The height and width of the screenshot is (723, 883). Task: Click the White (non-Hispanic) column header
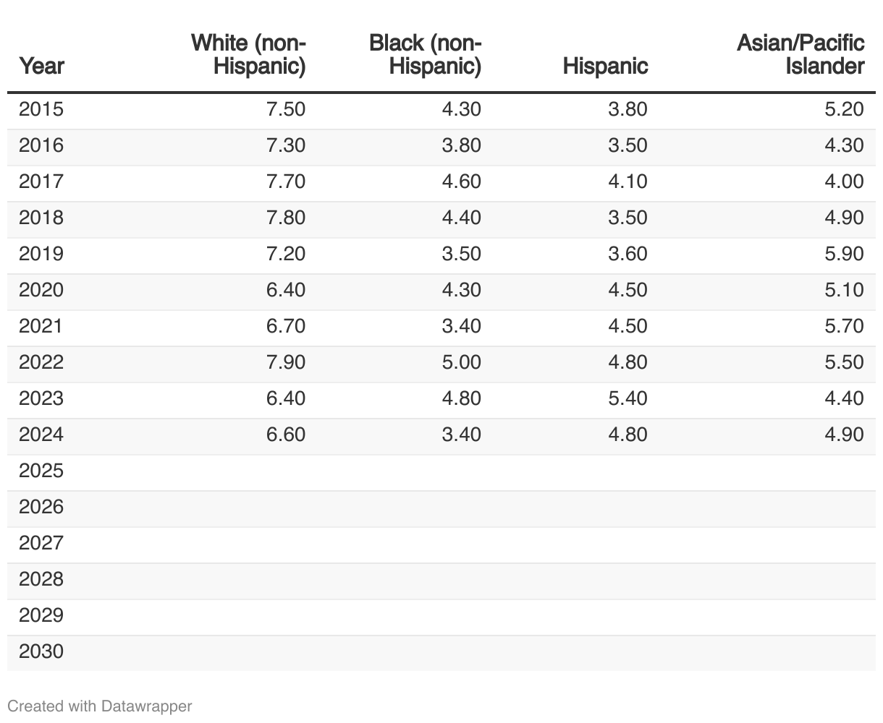click(248, 54)
